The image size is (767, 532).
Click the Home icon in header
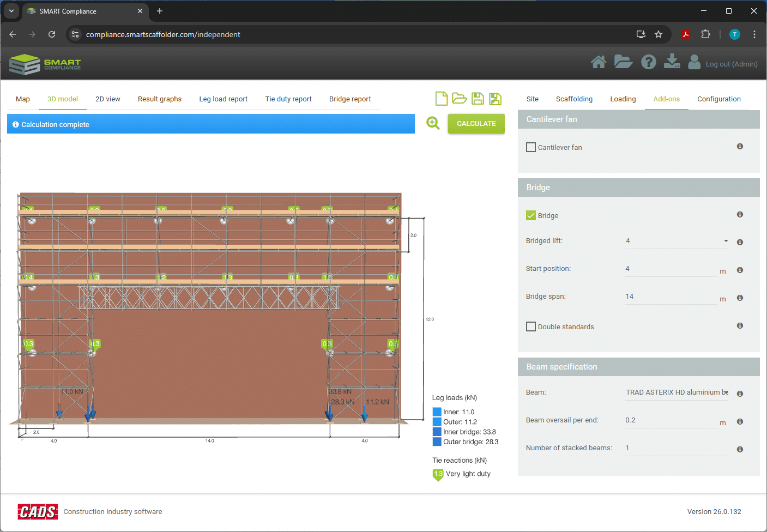click(598, 63)
